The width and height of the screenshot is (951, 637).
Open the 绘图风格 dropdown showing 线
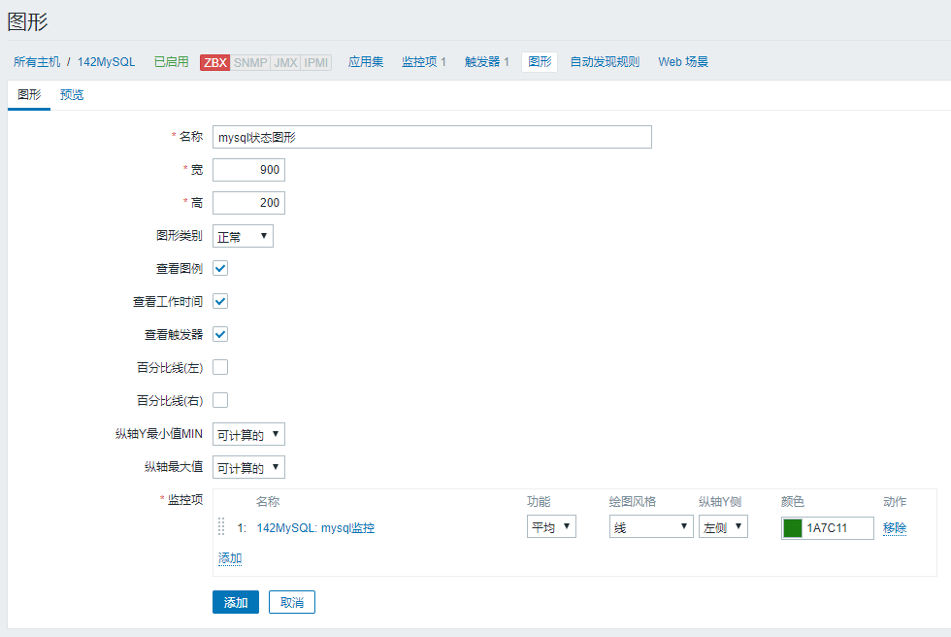651,526
